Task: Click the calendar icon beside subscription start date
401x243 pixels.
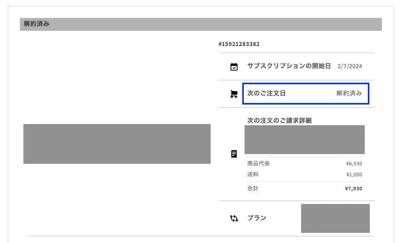Action: pos(234,67)
